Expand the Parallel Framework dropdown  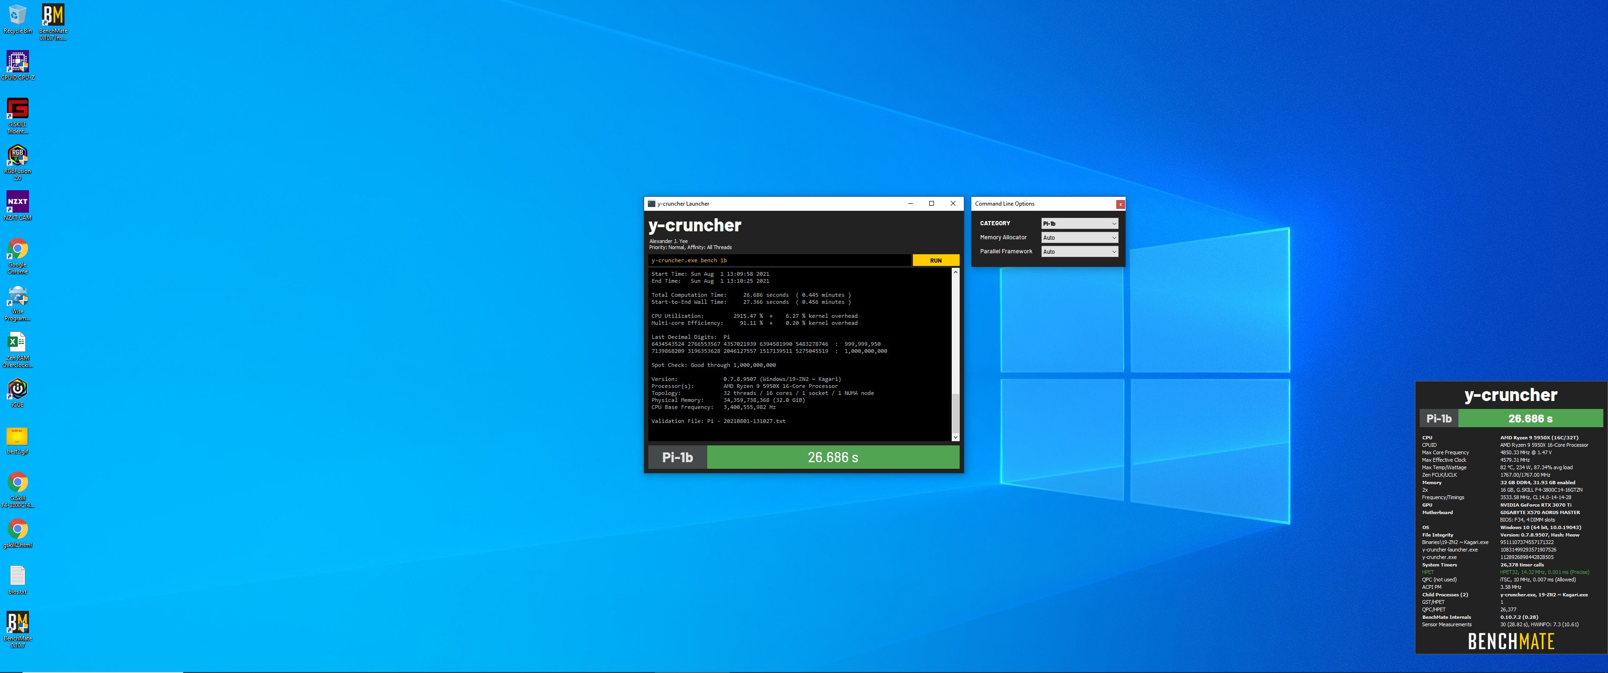1079,251
